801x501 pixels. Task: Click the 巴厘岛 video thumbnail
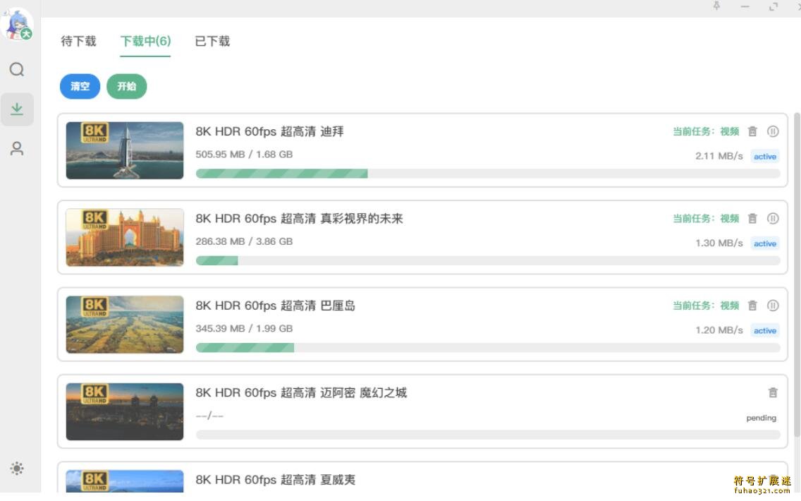(125, 325)
